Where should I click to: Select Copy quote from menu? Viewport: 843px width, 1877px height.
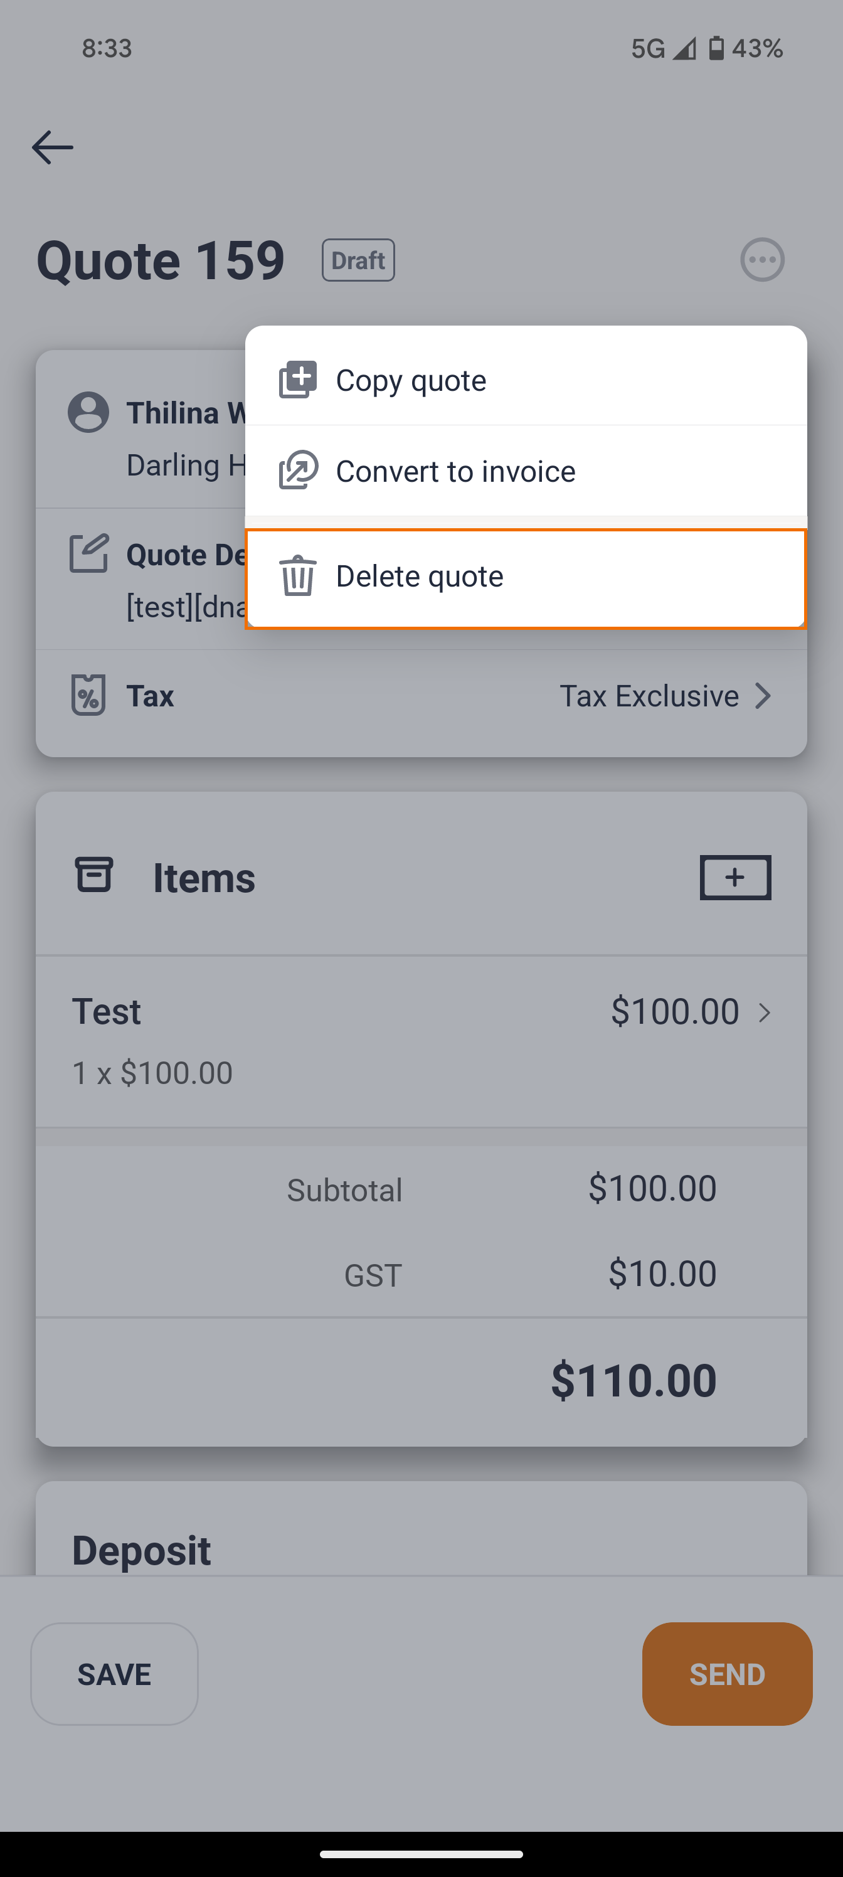[411, 380]
